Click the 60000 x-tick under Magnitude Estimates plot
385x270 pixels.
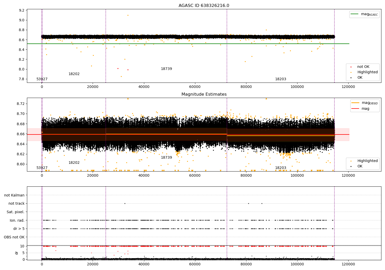point(195,176)
